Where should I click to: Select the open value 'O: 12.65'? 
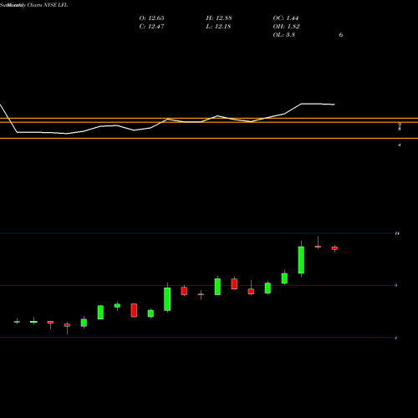[151, 18]
